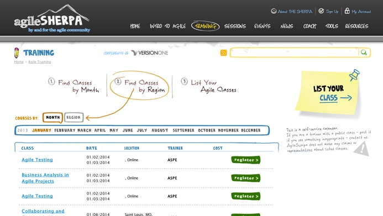This screenshot has height=216, width=383.
Task: Click the LOCATION column header
Action: [132, 148]
